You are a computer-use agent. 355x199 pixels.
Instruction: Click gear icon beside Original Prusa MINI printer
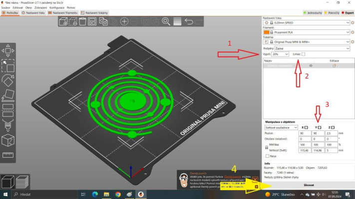(353, 42)
